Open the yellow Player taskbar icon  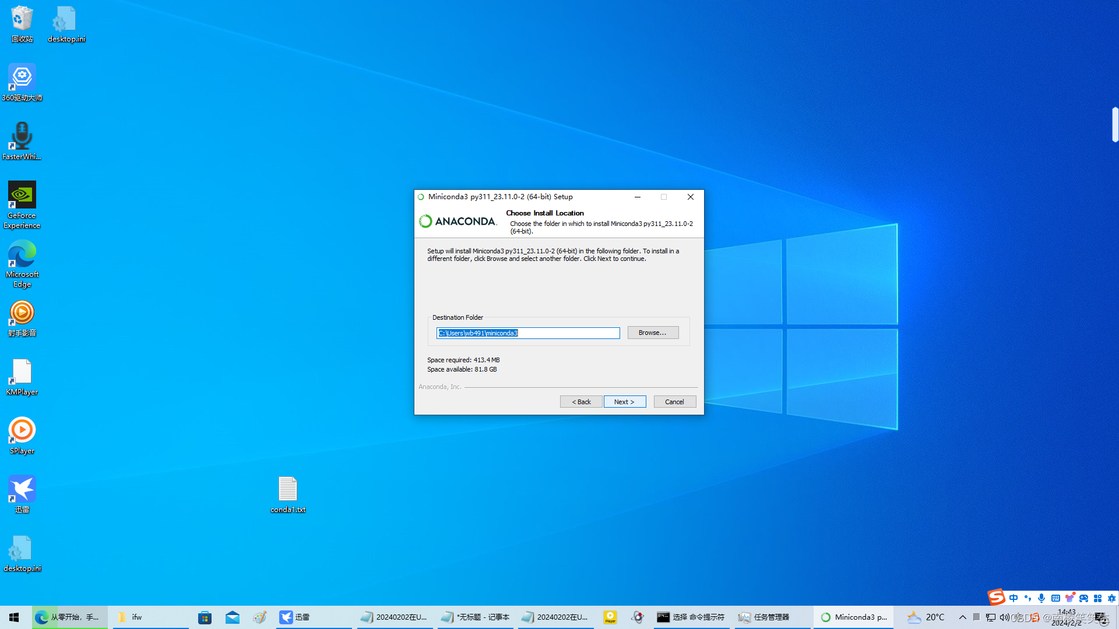[610, 617]
